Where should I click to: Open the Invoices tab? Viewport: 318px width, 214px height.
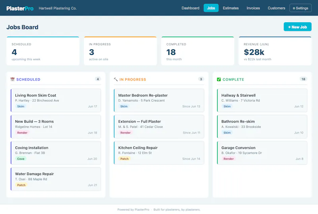pos(253,8)
